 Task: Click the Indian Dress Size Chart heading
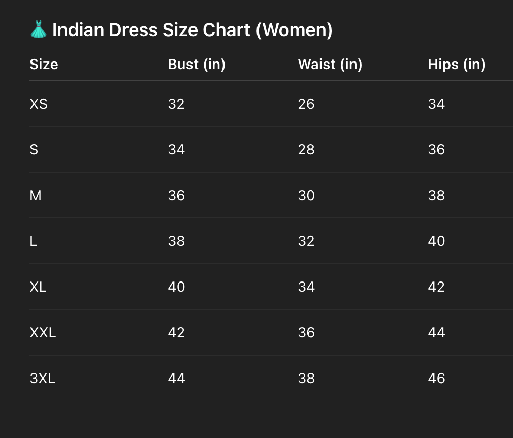pyautogui.click(x=192, y=30)
